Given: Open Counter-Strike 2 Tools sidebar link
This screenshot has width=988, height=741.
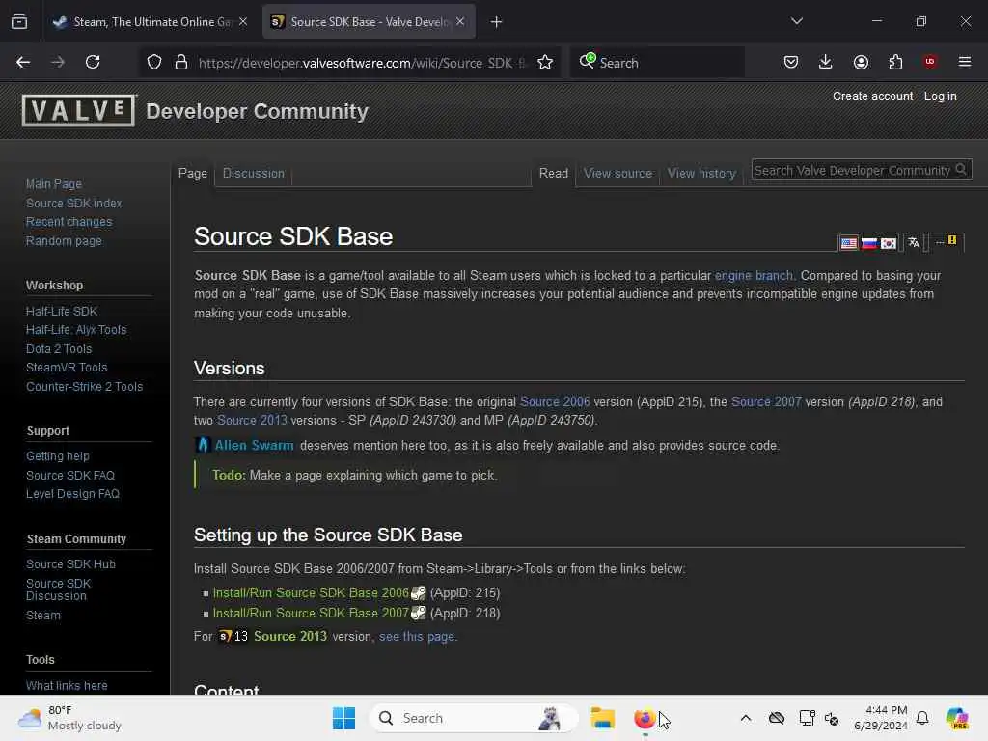Looking at the screenshot, I should [85, 386].
